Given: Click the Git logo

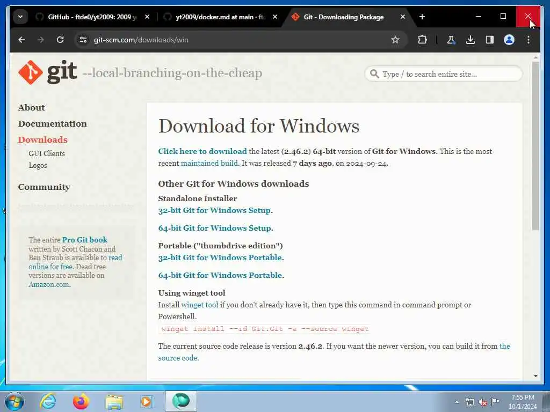Looking at the screenshot, I should pyautogui.click(x=48, y=72).
